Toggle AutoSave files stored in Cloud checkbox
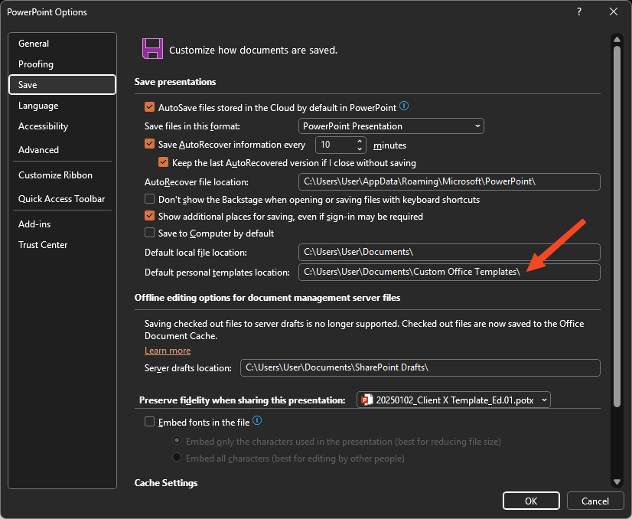This screenshot has height=519, width=632. click(150, 107)
